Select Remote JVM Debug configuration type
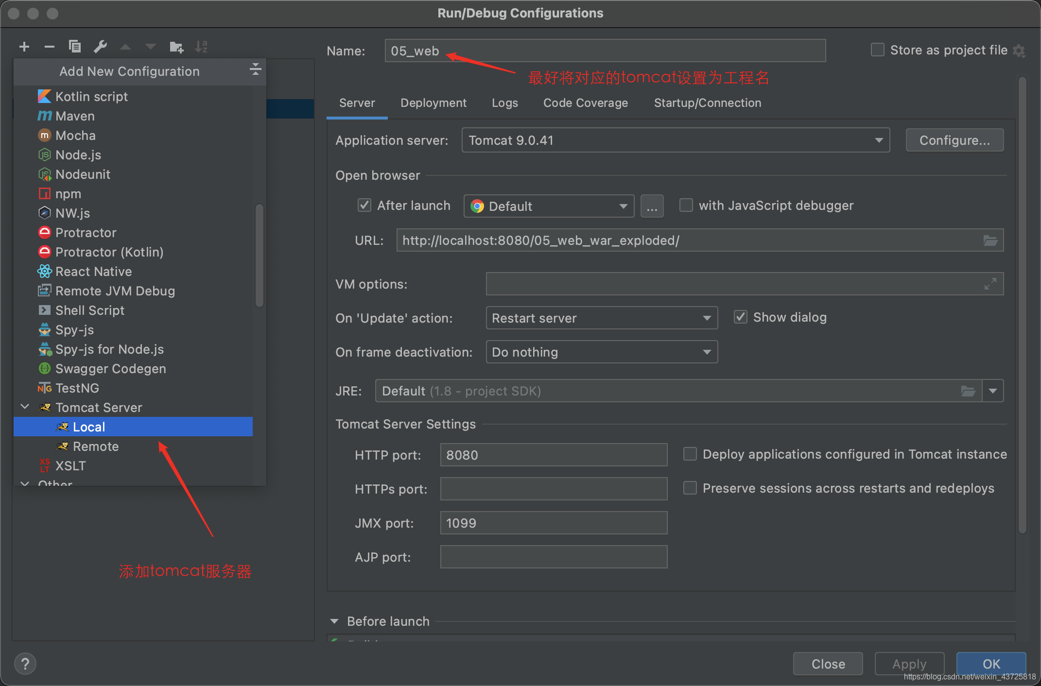Screen dimensions: 1041x686 pos(133,291)
